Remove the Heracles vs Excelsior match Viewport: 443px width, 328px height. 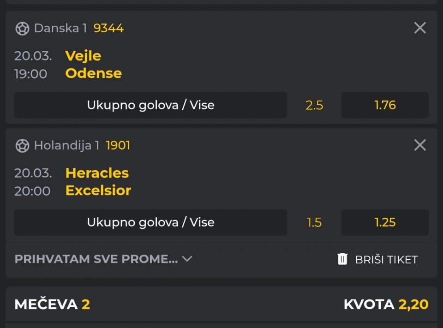click(420, 145)
